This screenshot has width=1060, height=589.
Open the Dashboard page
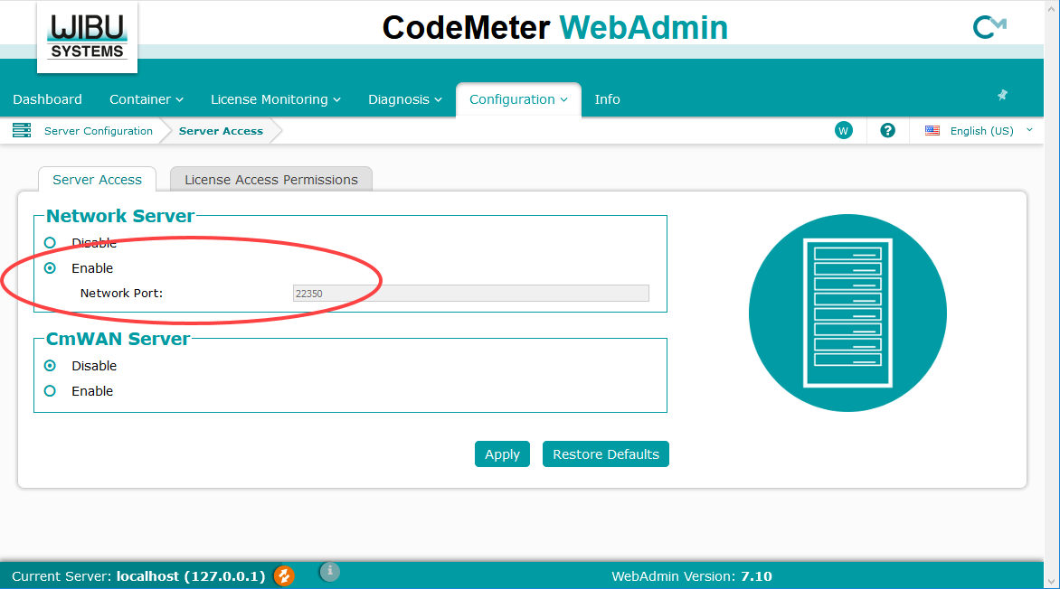pyautogui.click(x=47, y=99)
